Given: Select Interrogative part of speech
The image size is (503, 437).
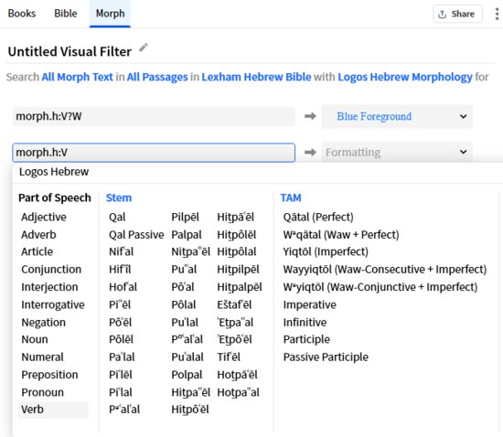Looking at the screenshot, I should point(53,304).
